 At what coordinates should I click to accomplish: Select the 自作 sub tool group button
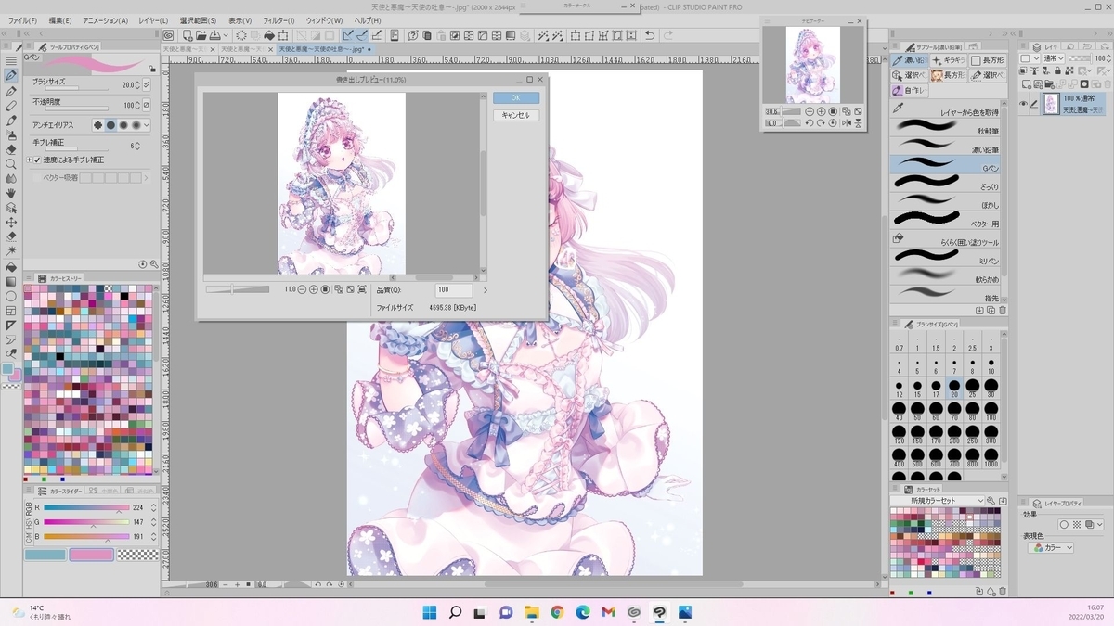(x=910, y=91)
